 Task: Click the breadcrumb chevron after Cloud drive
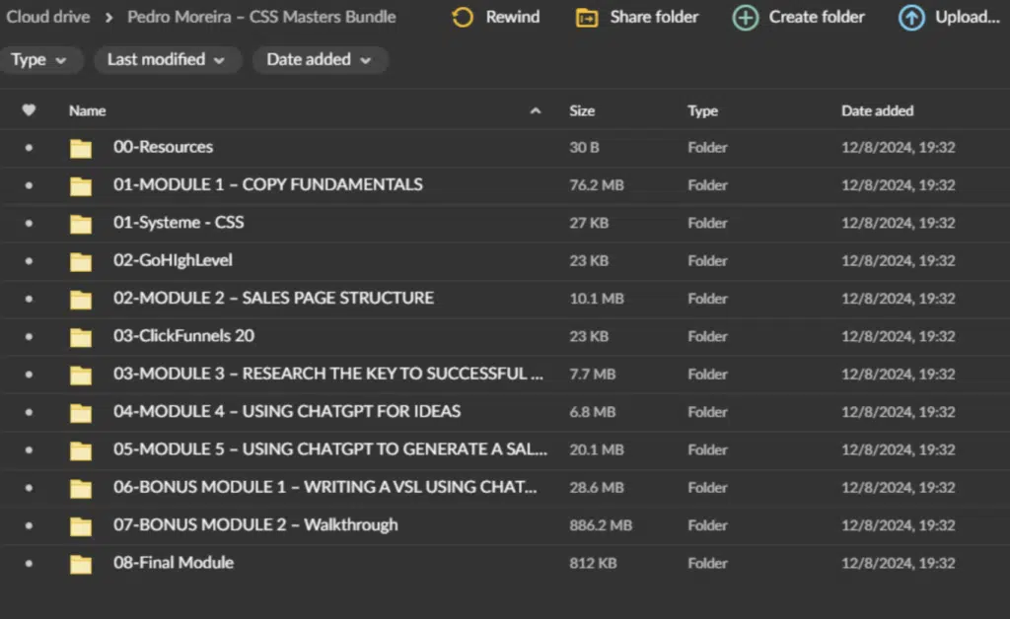[x=108, y=18]
